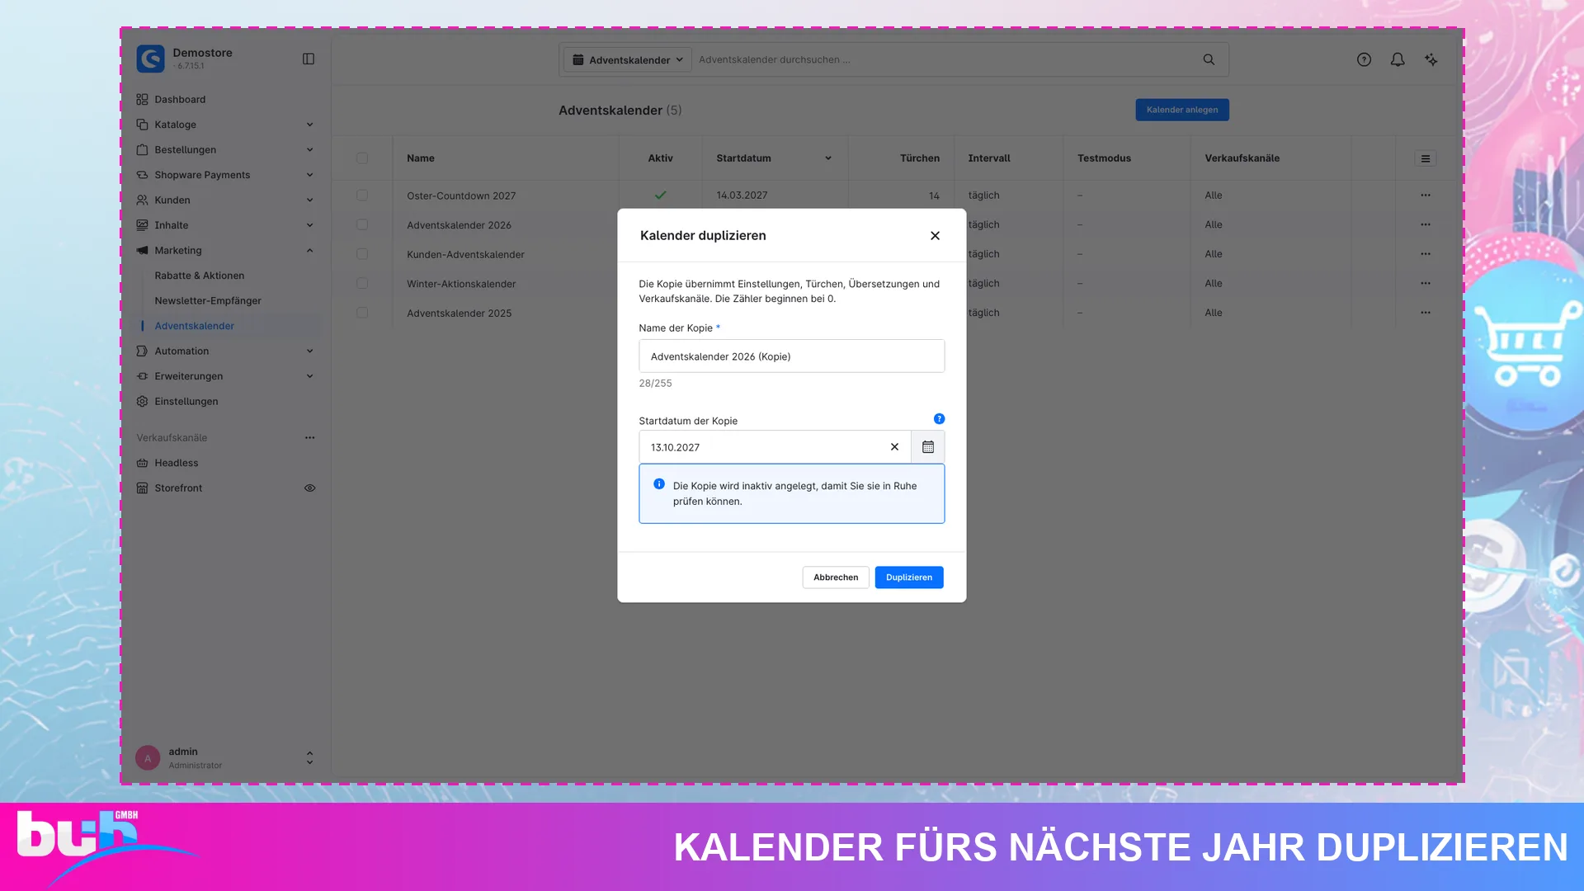Open the help icon in top bar
This screenshot has width=1584, height=891.
click(1364, 59)
